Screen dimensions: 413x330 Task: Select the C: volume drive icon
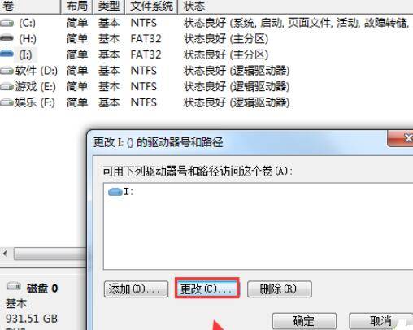click(x=7, y=23)
